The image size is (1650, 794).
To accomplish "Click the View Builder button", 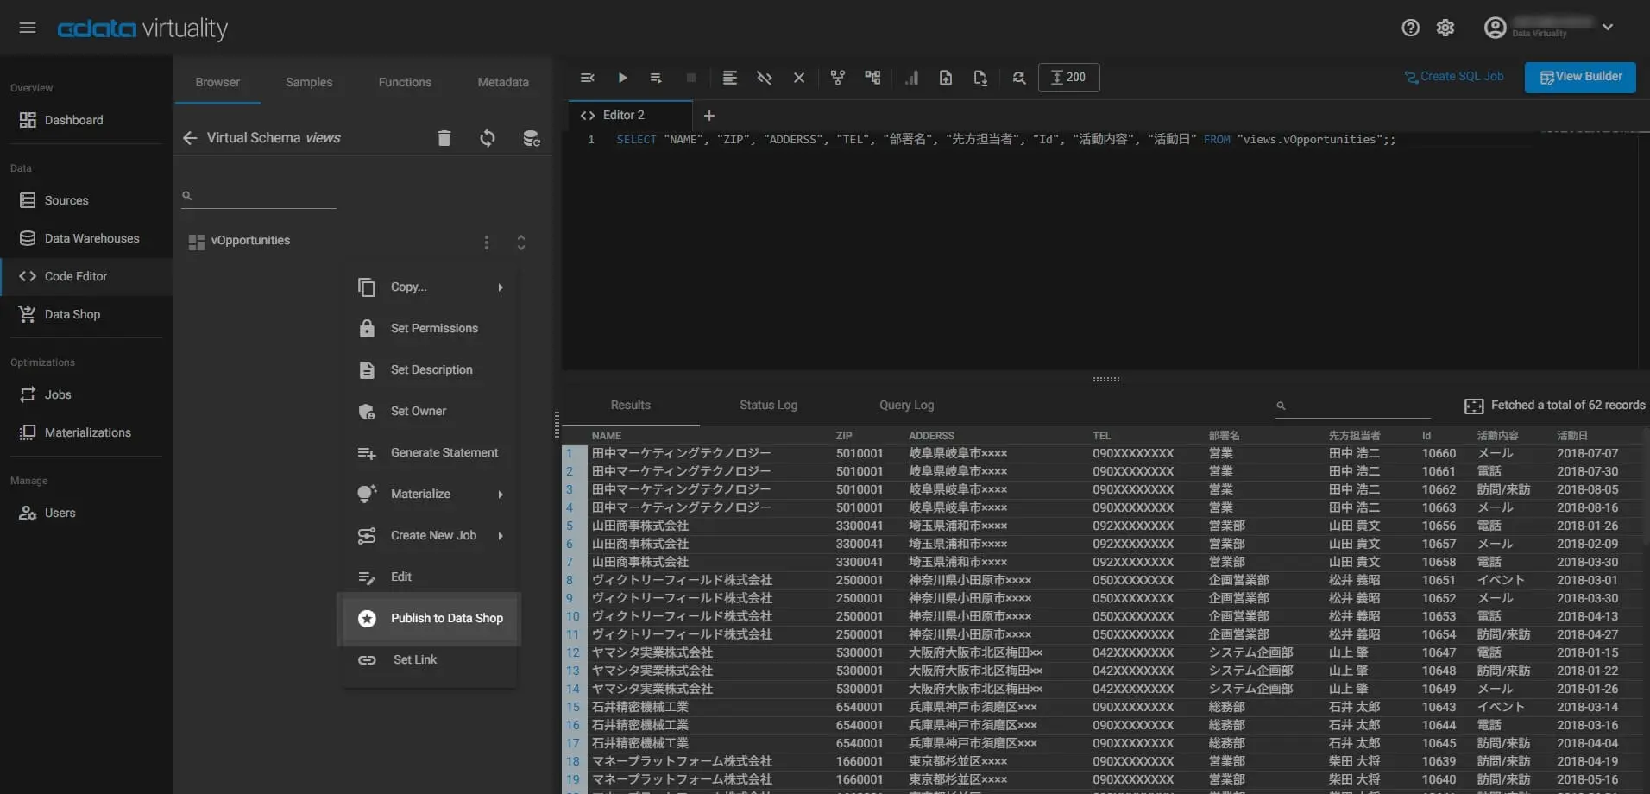I will pos(1580,77).
